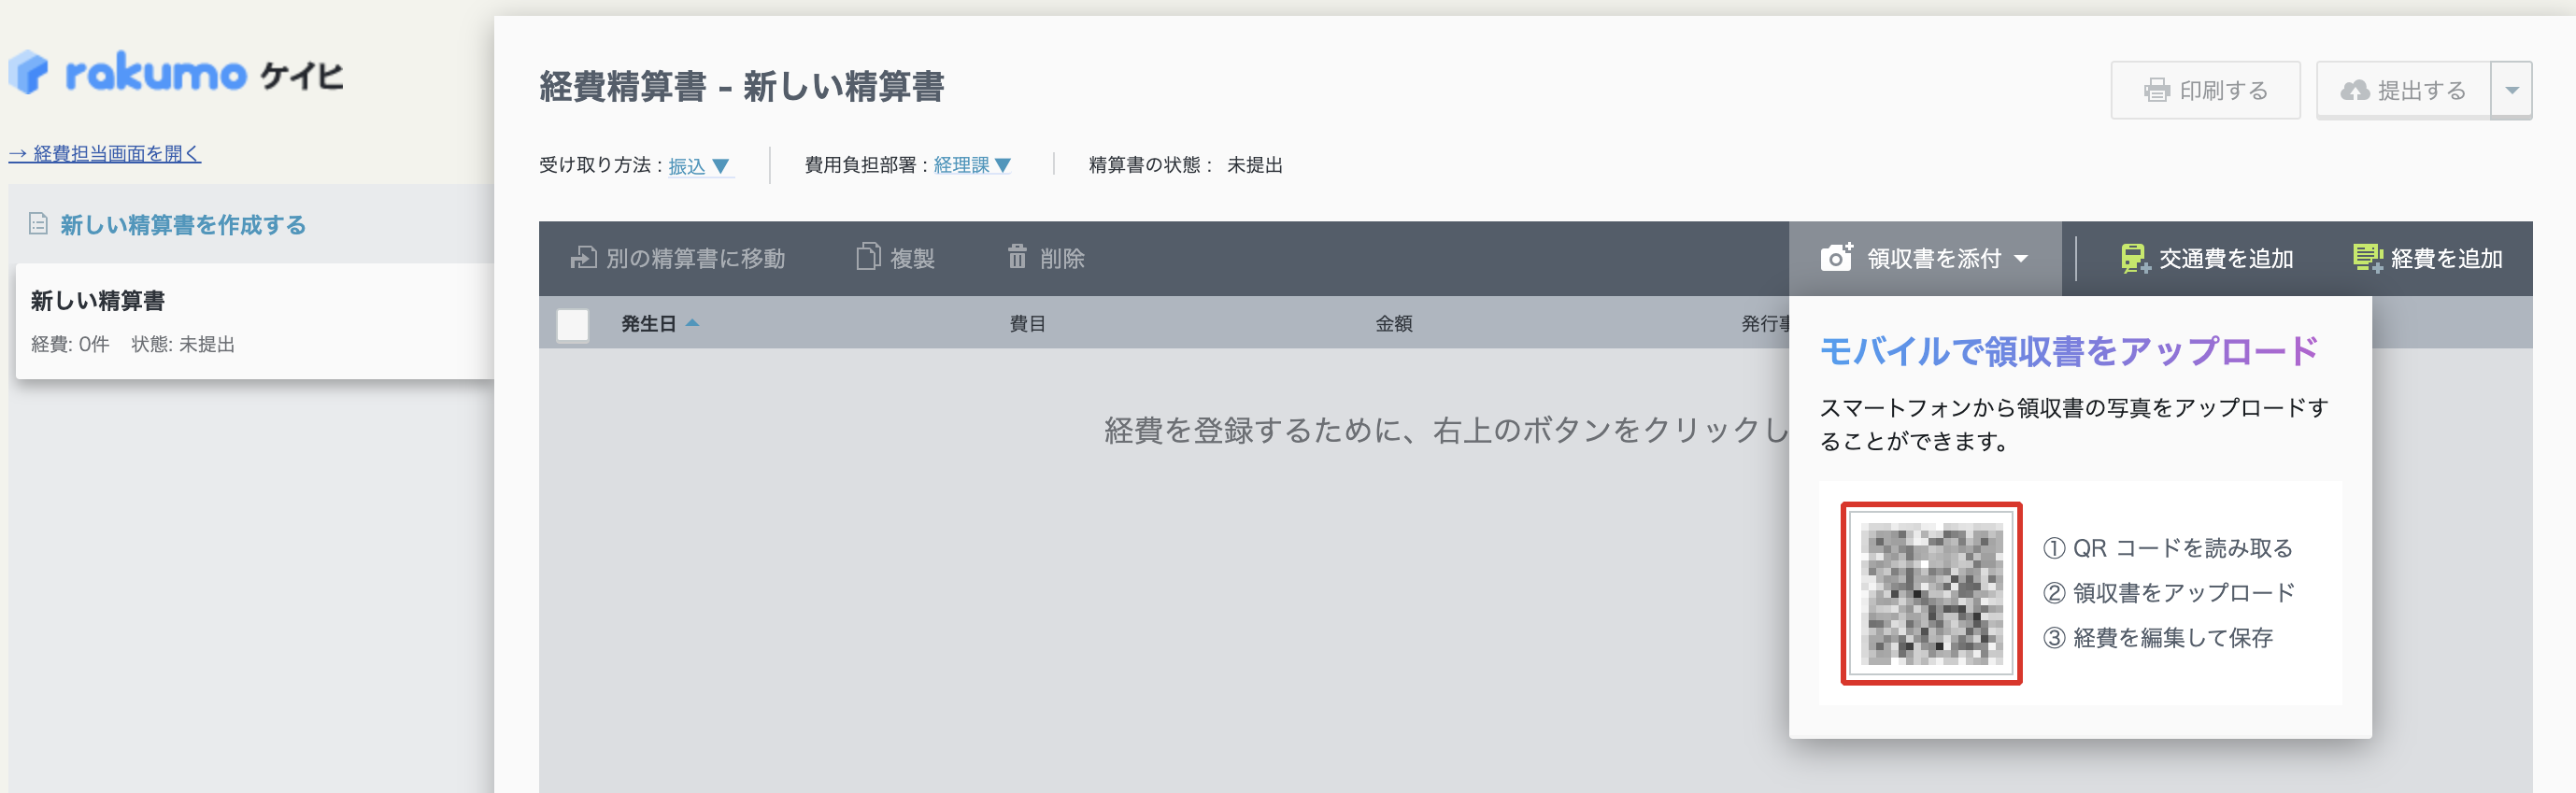This screenshot has width=2576, height=793.
Task: Click the 発生日 ascending sort arrow
Action: (692, 323)
